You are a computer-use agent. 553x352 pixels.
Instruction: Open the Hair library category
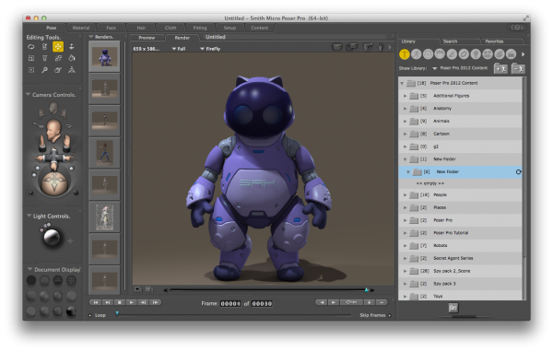click(x=440, y=54)
